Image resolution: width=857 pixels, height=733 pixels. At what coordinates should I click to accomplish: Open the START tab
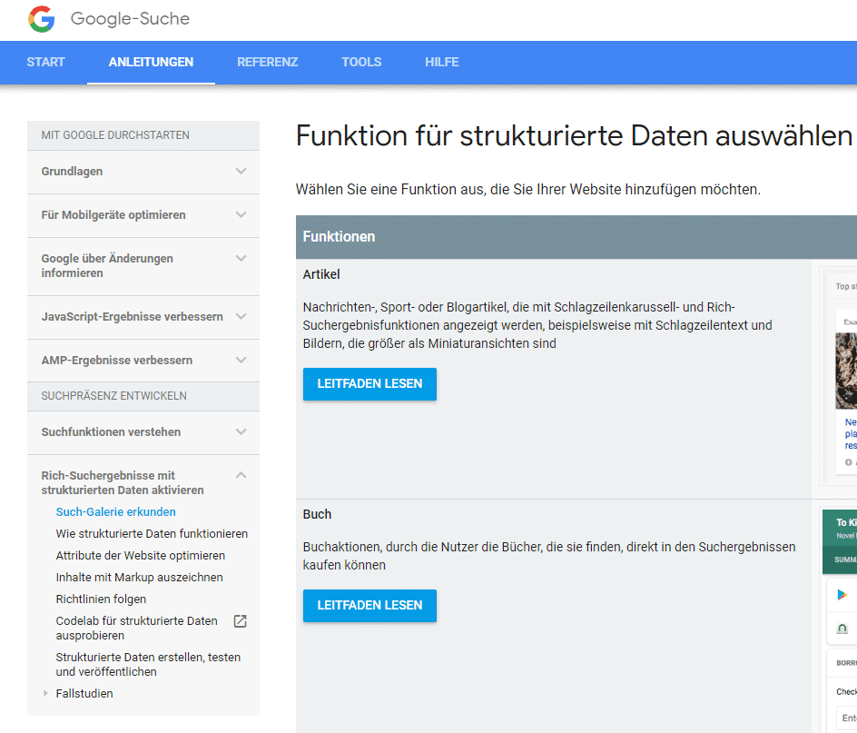[46, 63]
